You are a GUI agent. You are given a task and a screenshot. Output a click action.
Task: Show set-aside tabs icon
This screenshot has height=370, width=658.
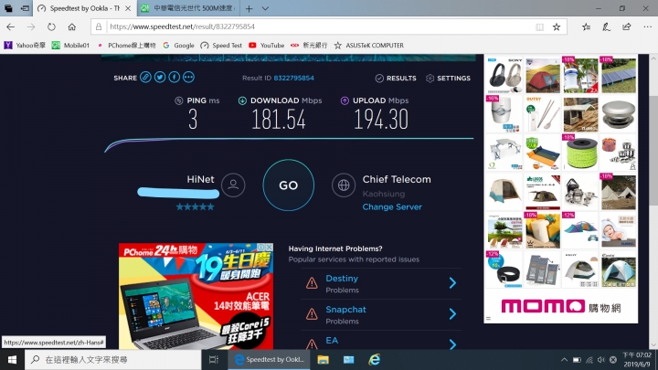(x=8, y=8)
